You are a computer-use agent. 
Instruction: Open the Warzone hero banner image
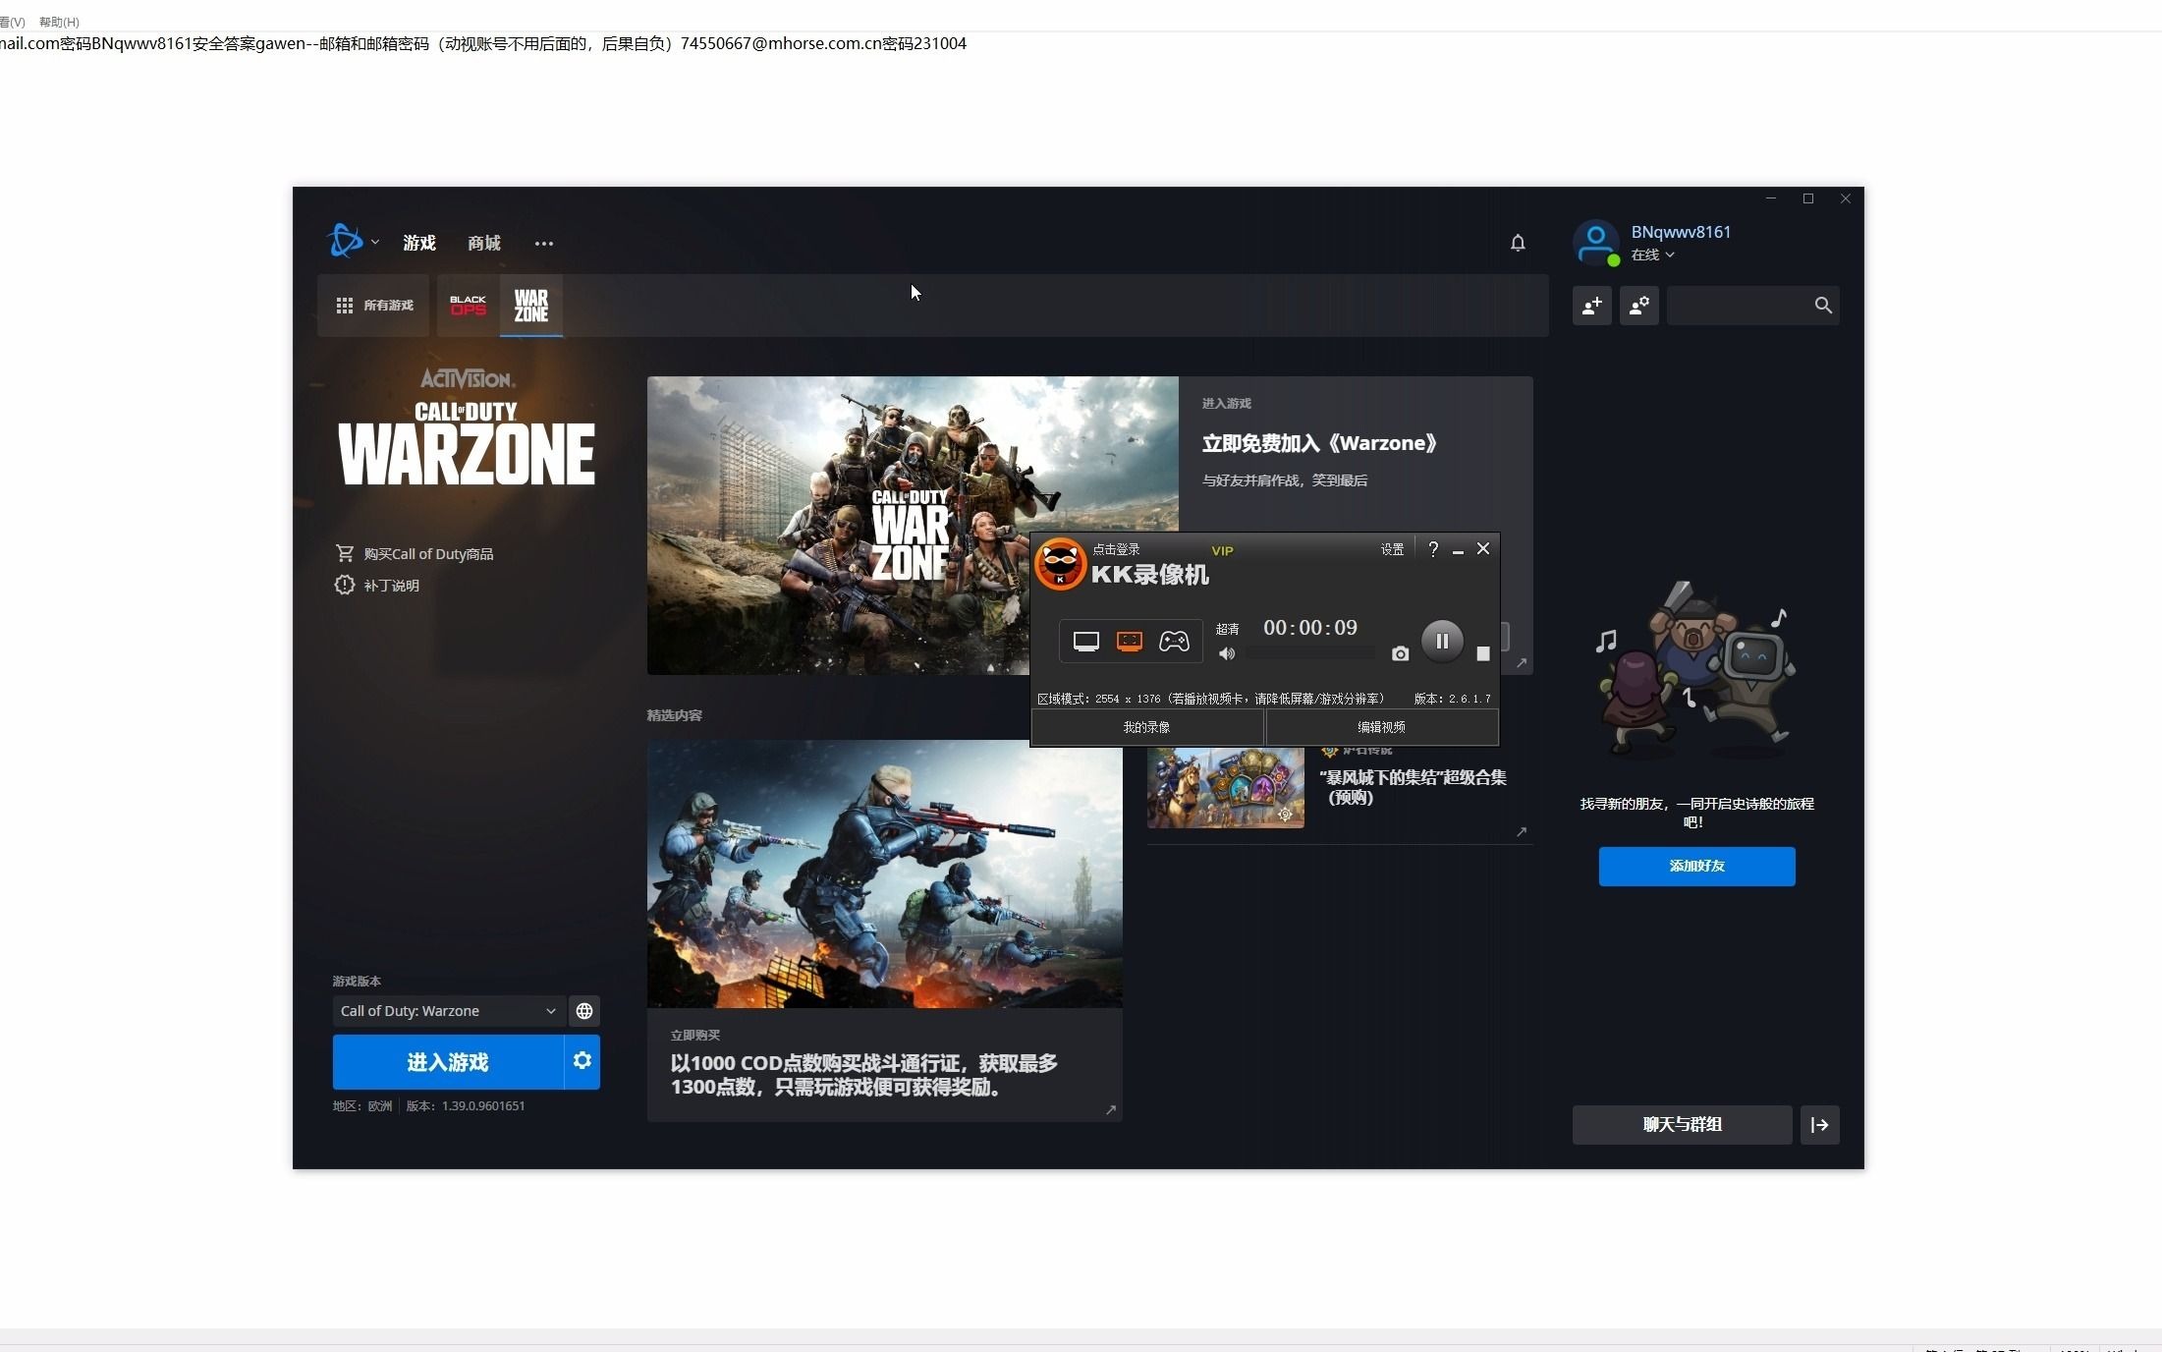912,526
